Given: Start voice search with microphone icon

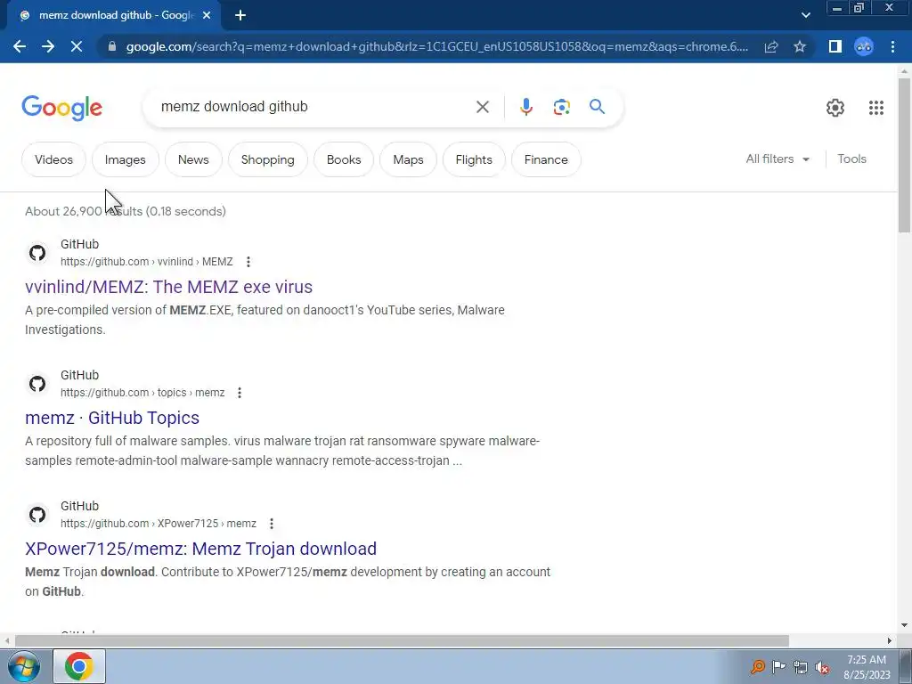Looking at the screenshot, I should 525,107.
